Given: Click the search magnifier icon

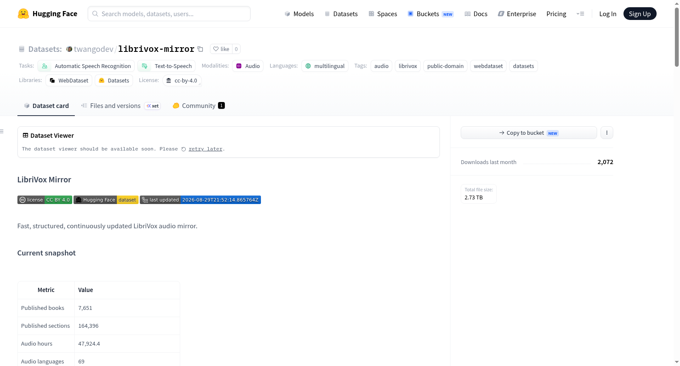Looking at the screenshot, I should point(95,14).
